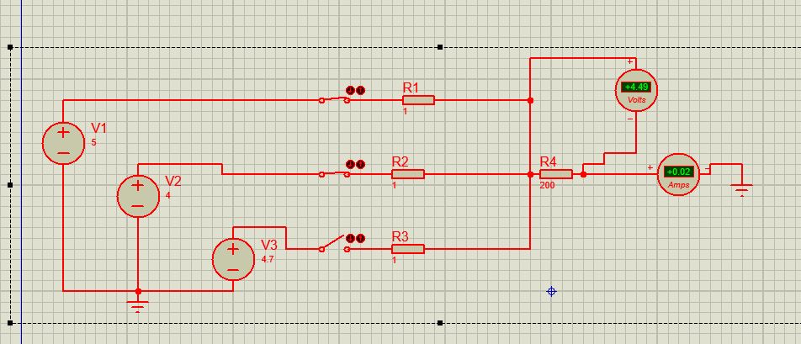The width and height of the screenshot is (801, 344).
Task: Select resistor R2 on the middle branch
Action: [408, 174]
